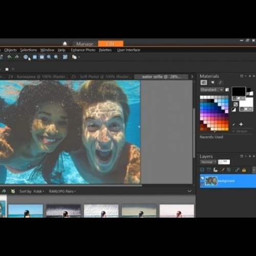Show more document tabs with the arrow
Screen dimensions: 256x256
coord(192,77)
